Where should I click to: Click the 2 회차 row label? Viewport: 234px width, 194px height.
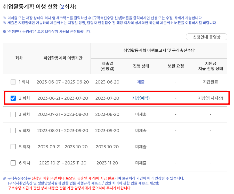pyautogui.click(x=25, y=98)
